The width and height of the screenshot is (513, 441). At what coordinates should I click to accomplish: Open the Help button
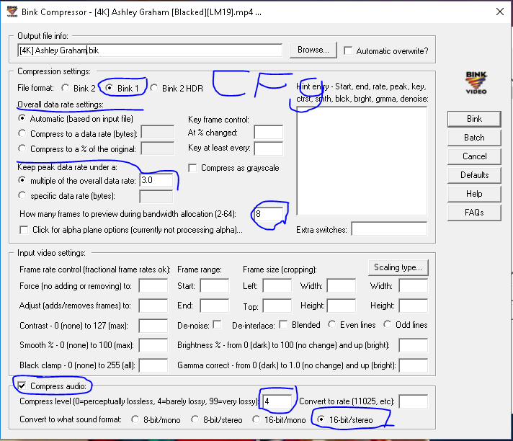click(474, 194)
